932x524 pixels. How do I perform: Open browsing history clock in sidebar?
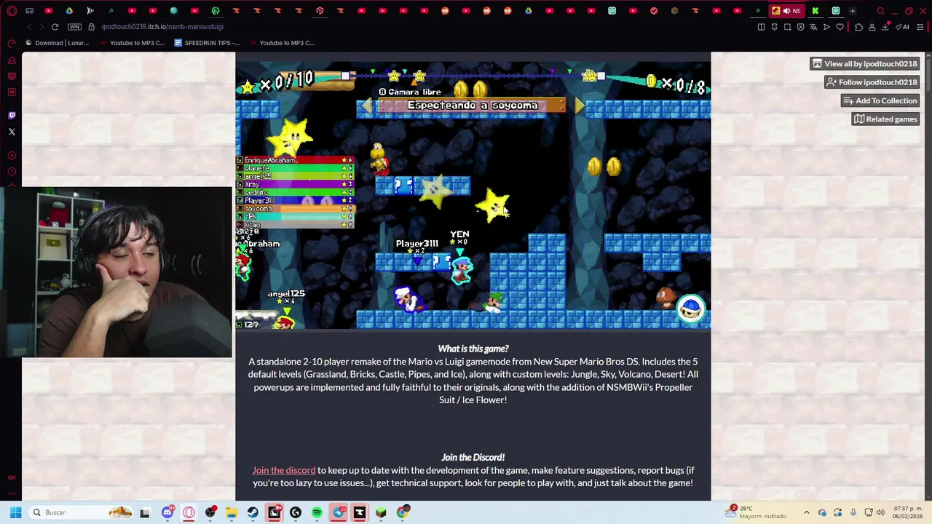tap(12, 171)
